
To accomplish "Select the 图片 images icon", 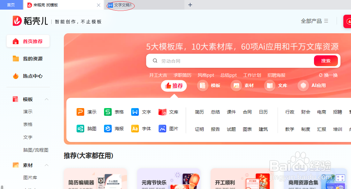I will click(x=162, y=129).
